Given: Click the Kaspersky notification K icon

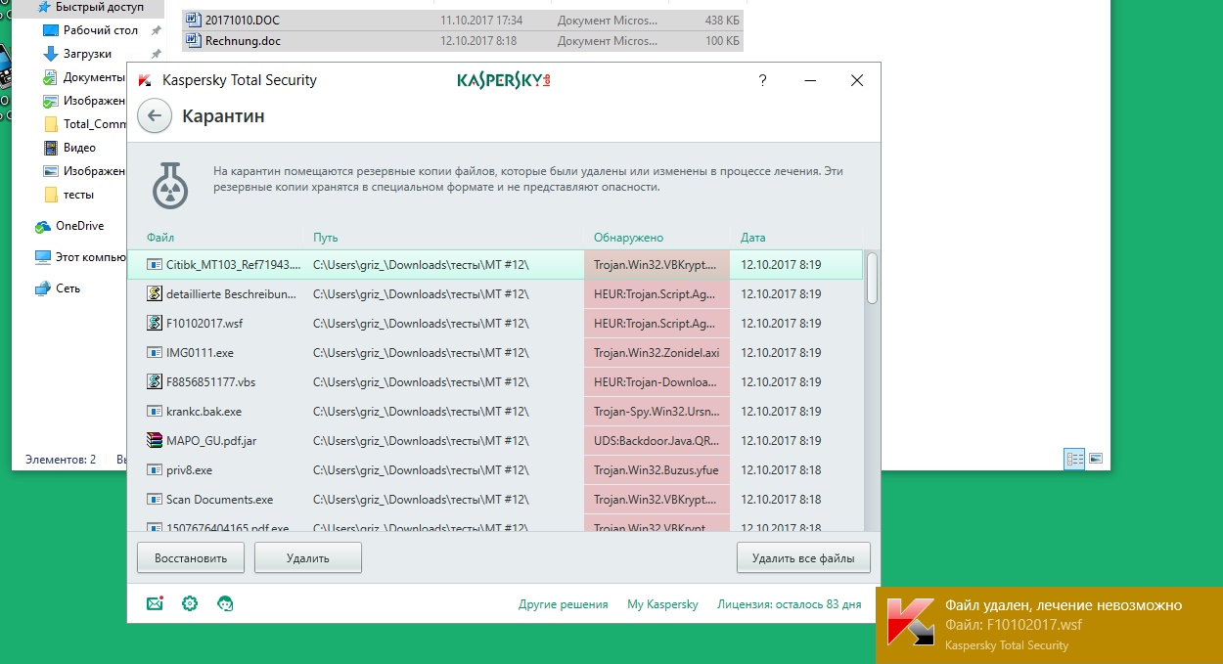Looking at the screenshot, I should [909, 622].
